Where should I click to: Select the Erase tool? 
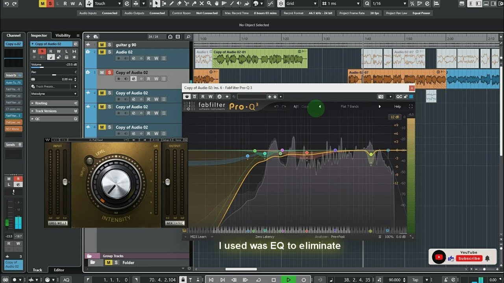[179, 4]
